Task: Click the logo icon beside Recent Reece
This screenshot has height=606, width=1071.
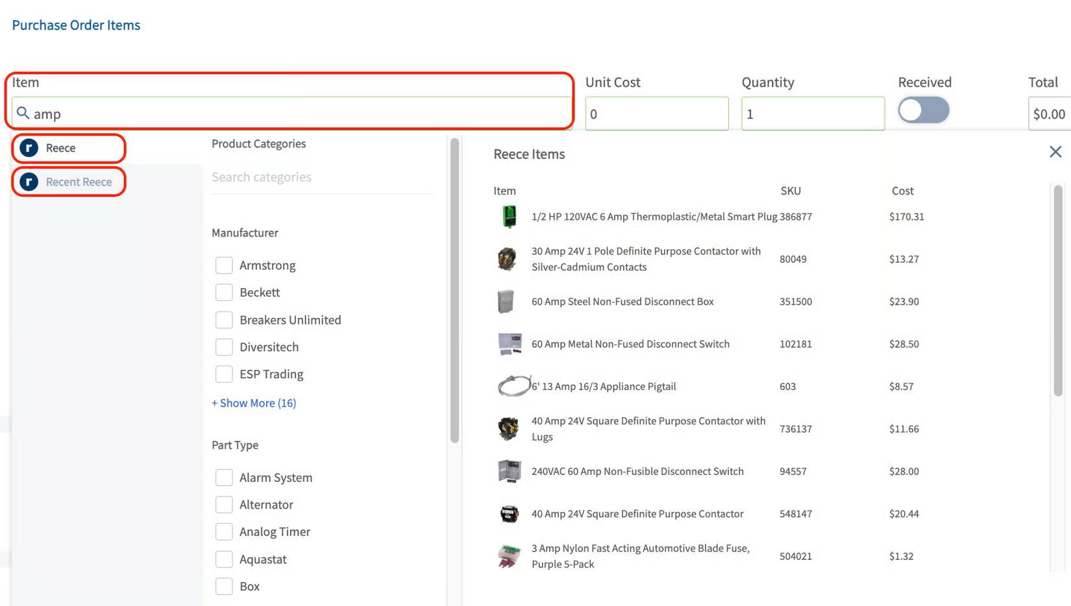Action: tap(29, 182)
